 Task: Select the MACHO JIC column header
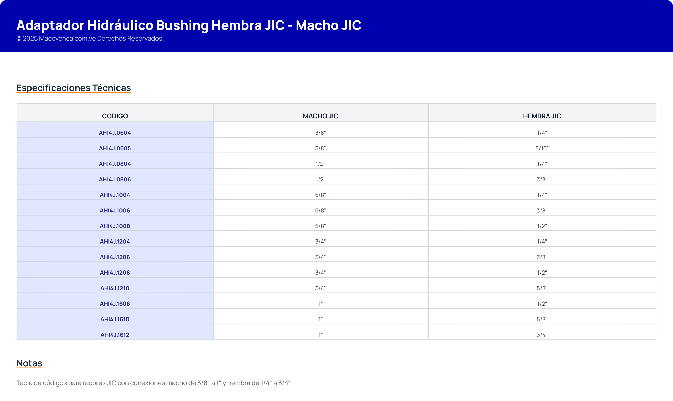(x=320, y=116)
